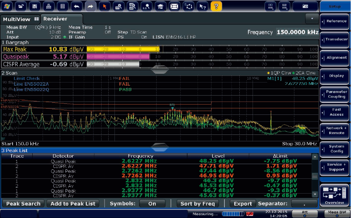Click the peak list scrollbar down arrow
This screenshot has width=351, height=218.
coord(315,194)
